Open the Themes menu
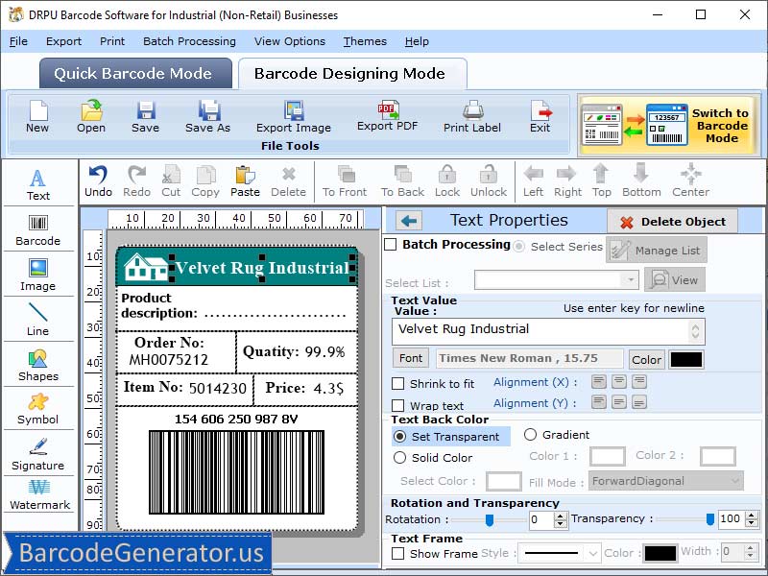The width and height of the screenshot is (768, 576). 364,41
